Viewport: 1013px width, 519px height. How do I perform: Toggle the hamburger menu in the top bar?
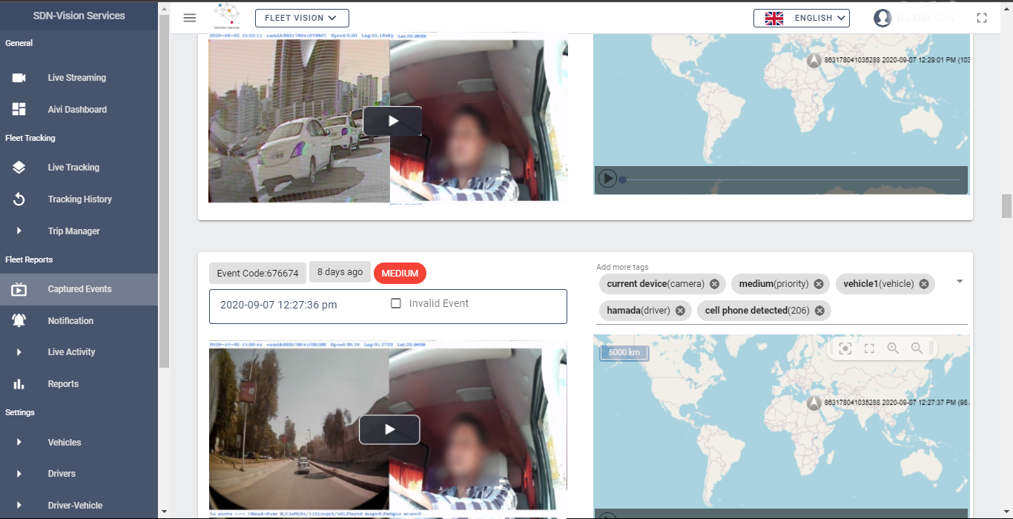tap(190, 18)
